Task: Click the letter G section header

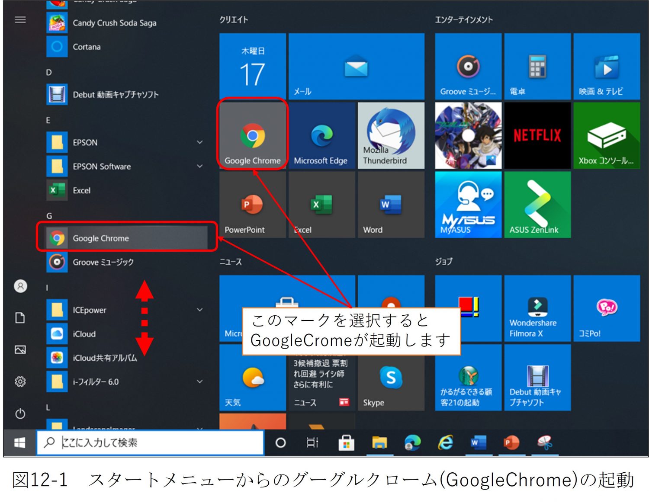Action: (49, 216)
